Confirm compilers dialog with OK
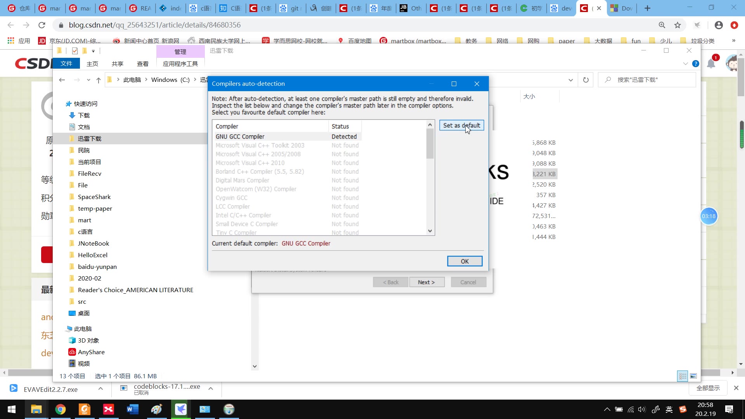 pos(464,261)
